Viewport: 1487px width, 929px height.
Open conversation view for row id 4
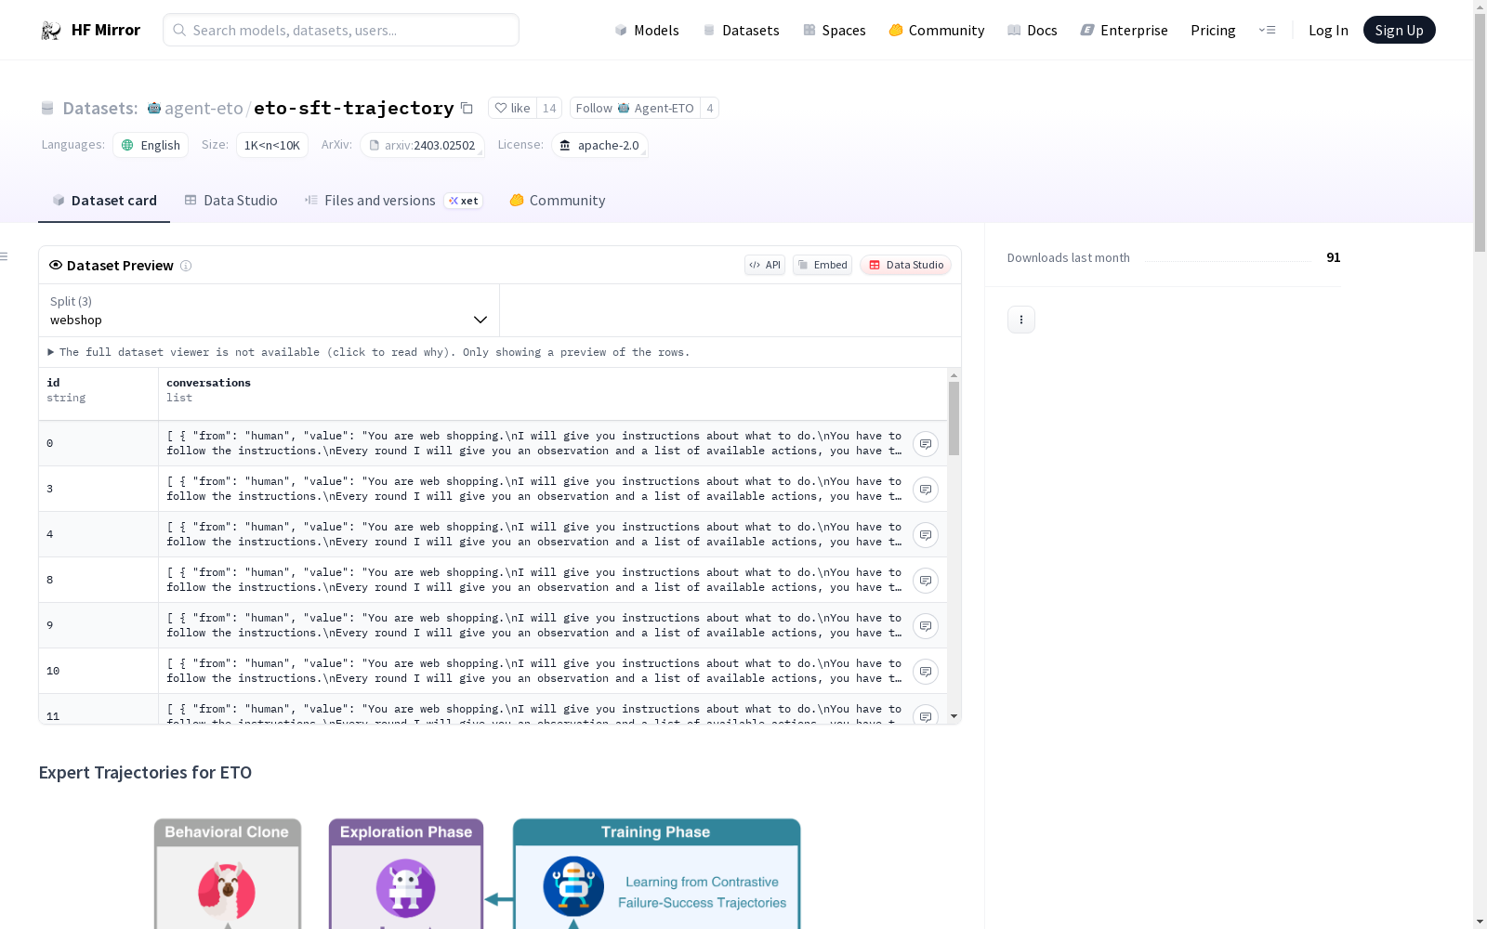point(926,535)
